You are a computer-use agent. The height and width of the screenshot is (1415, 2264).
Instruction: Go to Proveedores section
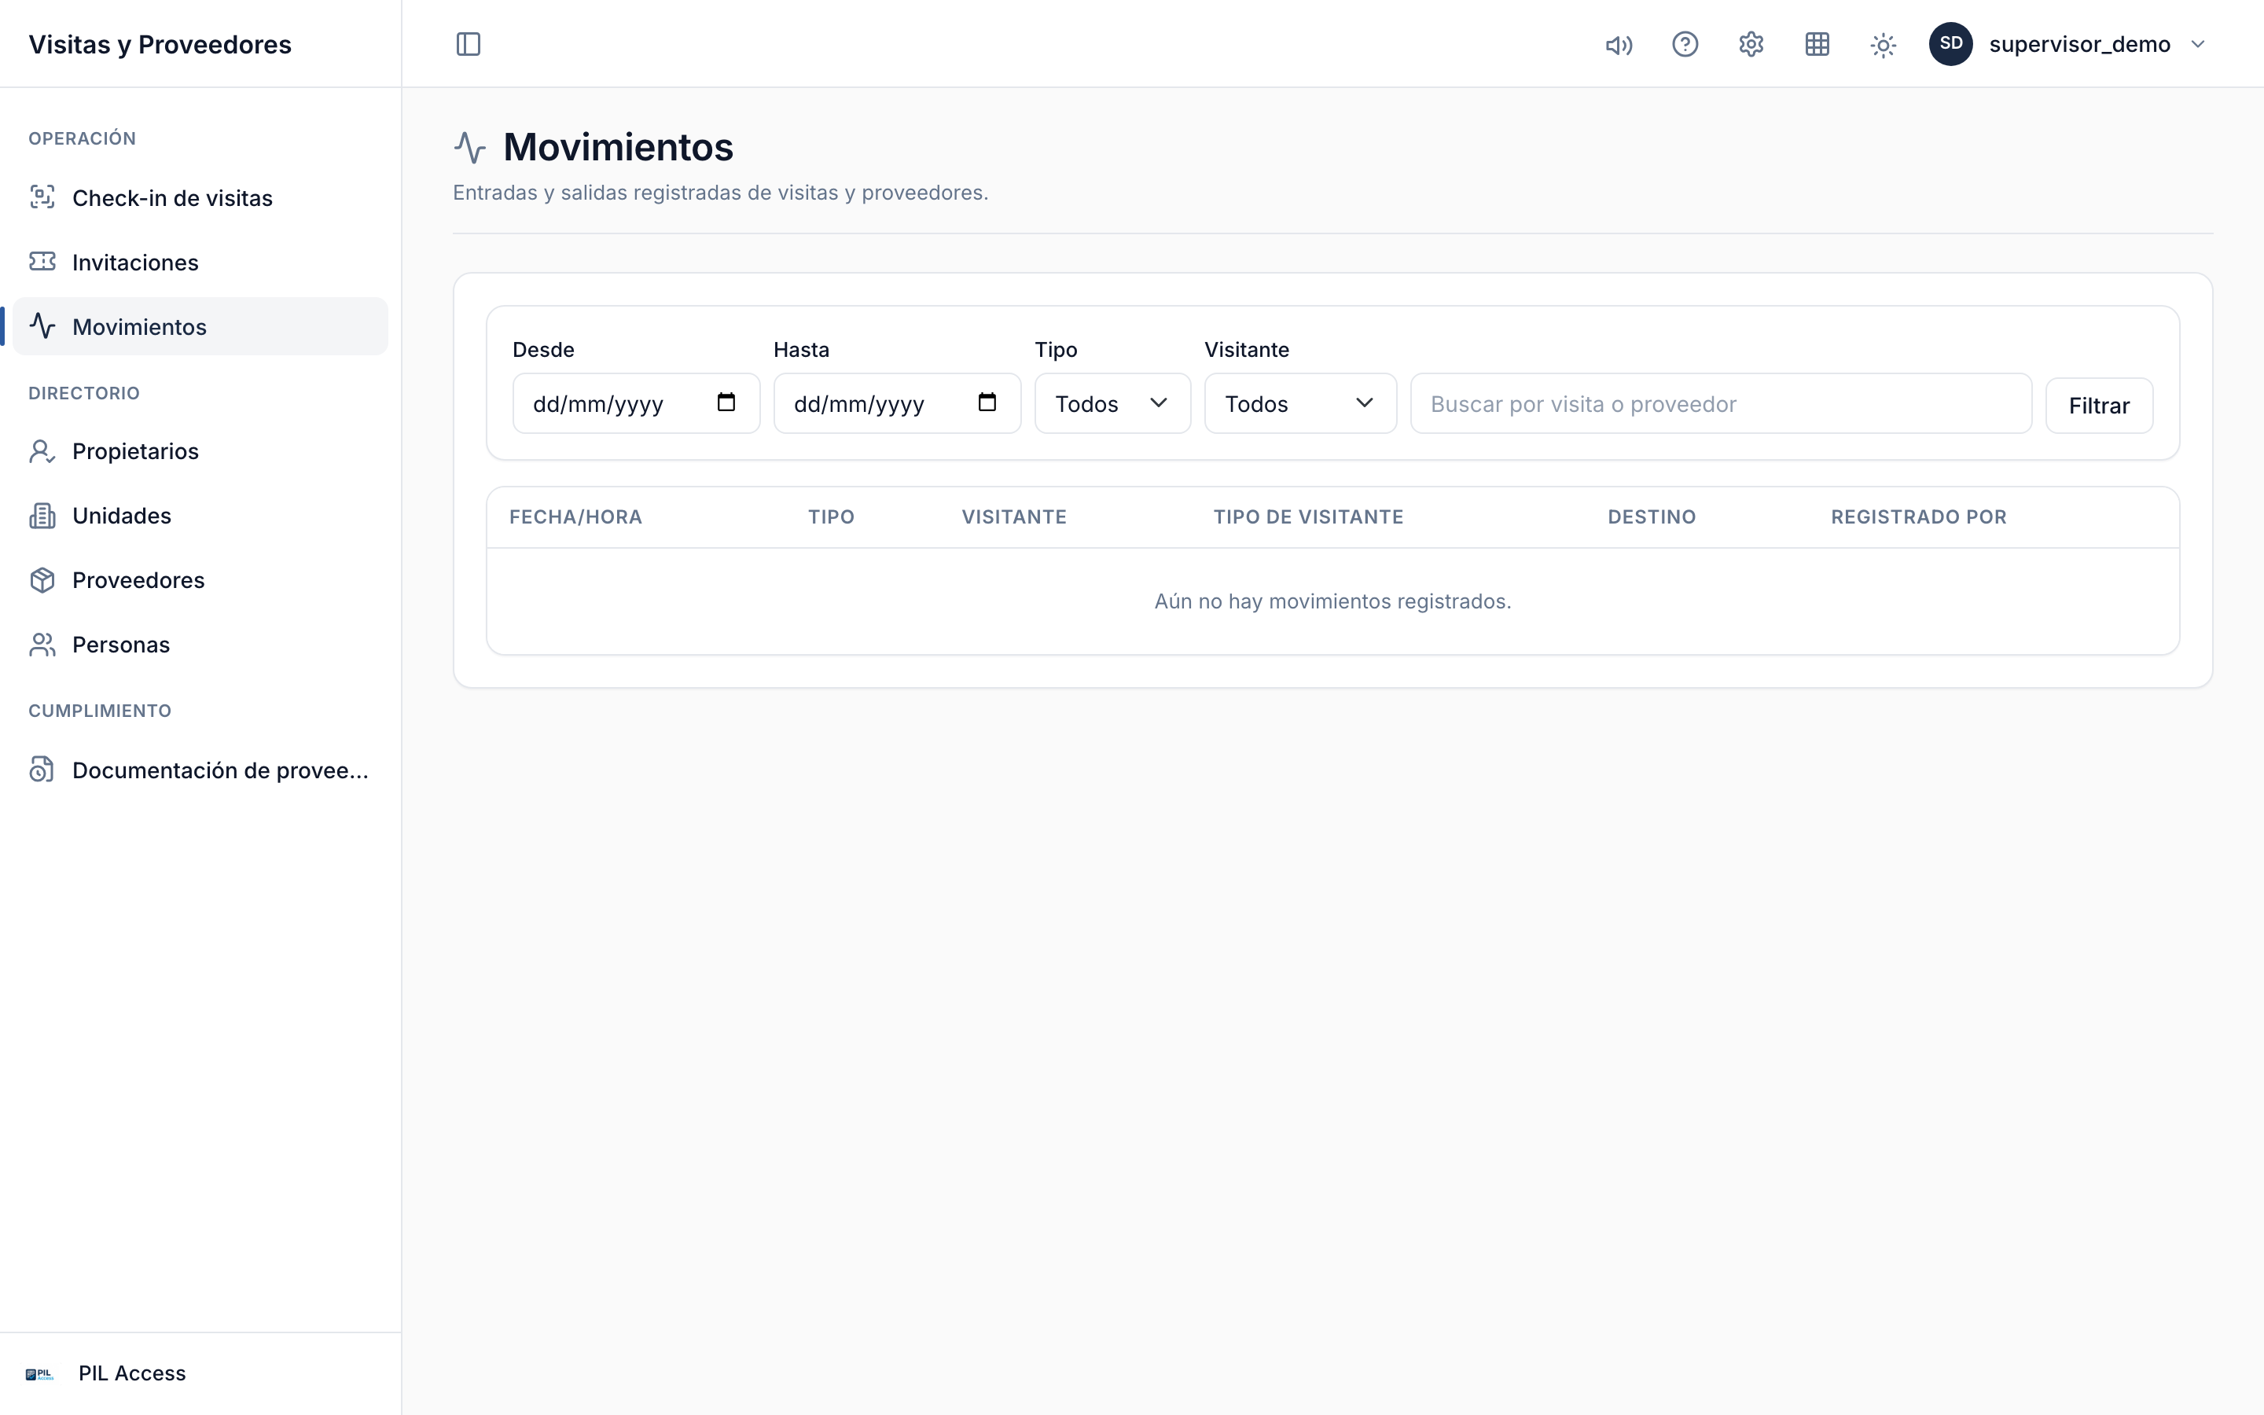click(200, 580)
